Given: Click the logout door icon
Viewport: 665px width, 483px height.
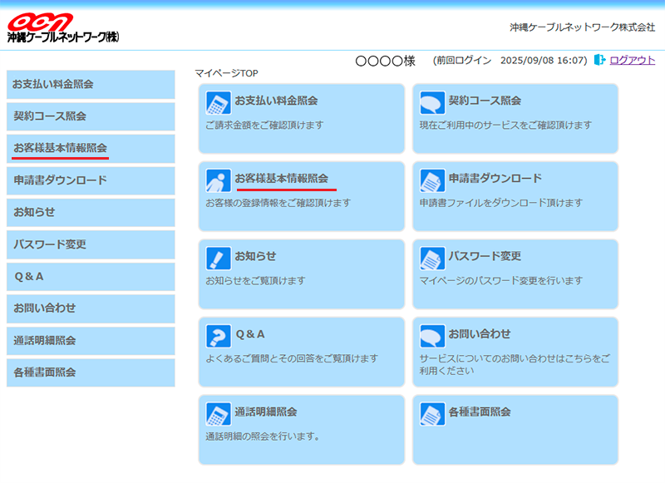Looking at the screenshot, I should 600,61.
